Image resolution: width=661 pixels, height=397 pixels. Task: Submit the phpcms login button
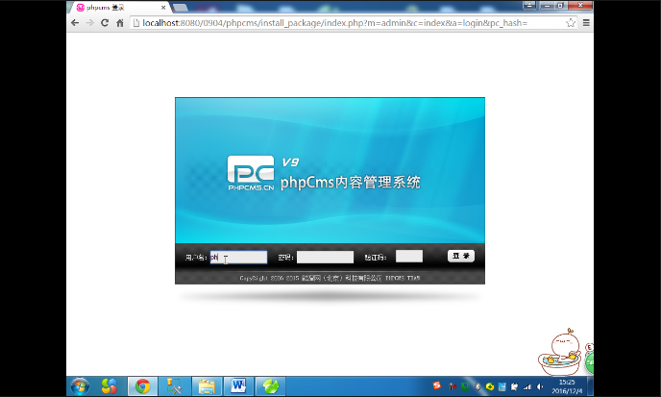click(461, 256)
